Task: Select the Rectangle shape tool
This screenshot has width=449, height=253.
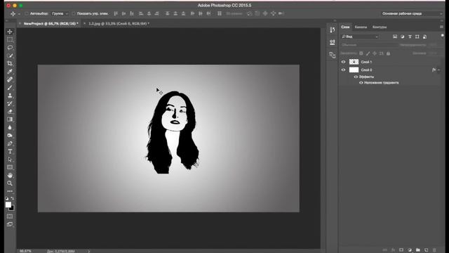Action: point(10,167)
